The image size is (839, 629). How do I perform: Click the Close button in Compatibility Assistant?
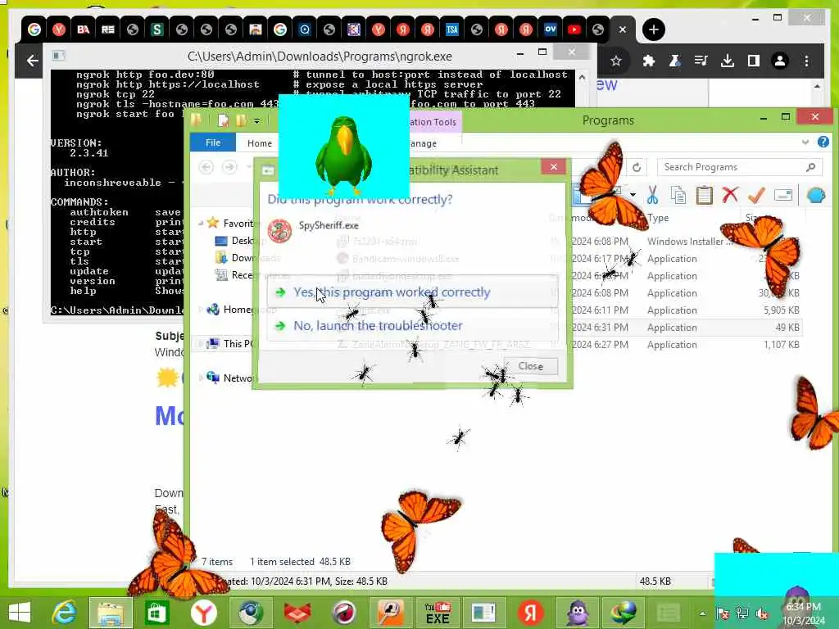click(x=530, y=366)
